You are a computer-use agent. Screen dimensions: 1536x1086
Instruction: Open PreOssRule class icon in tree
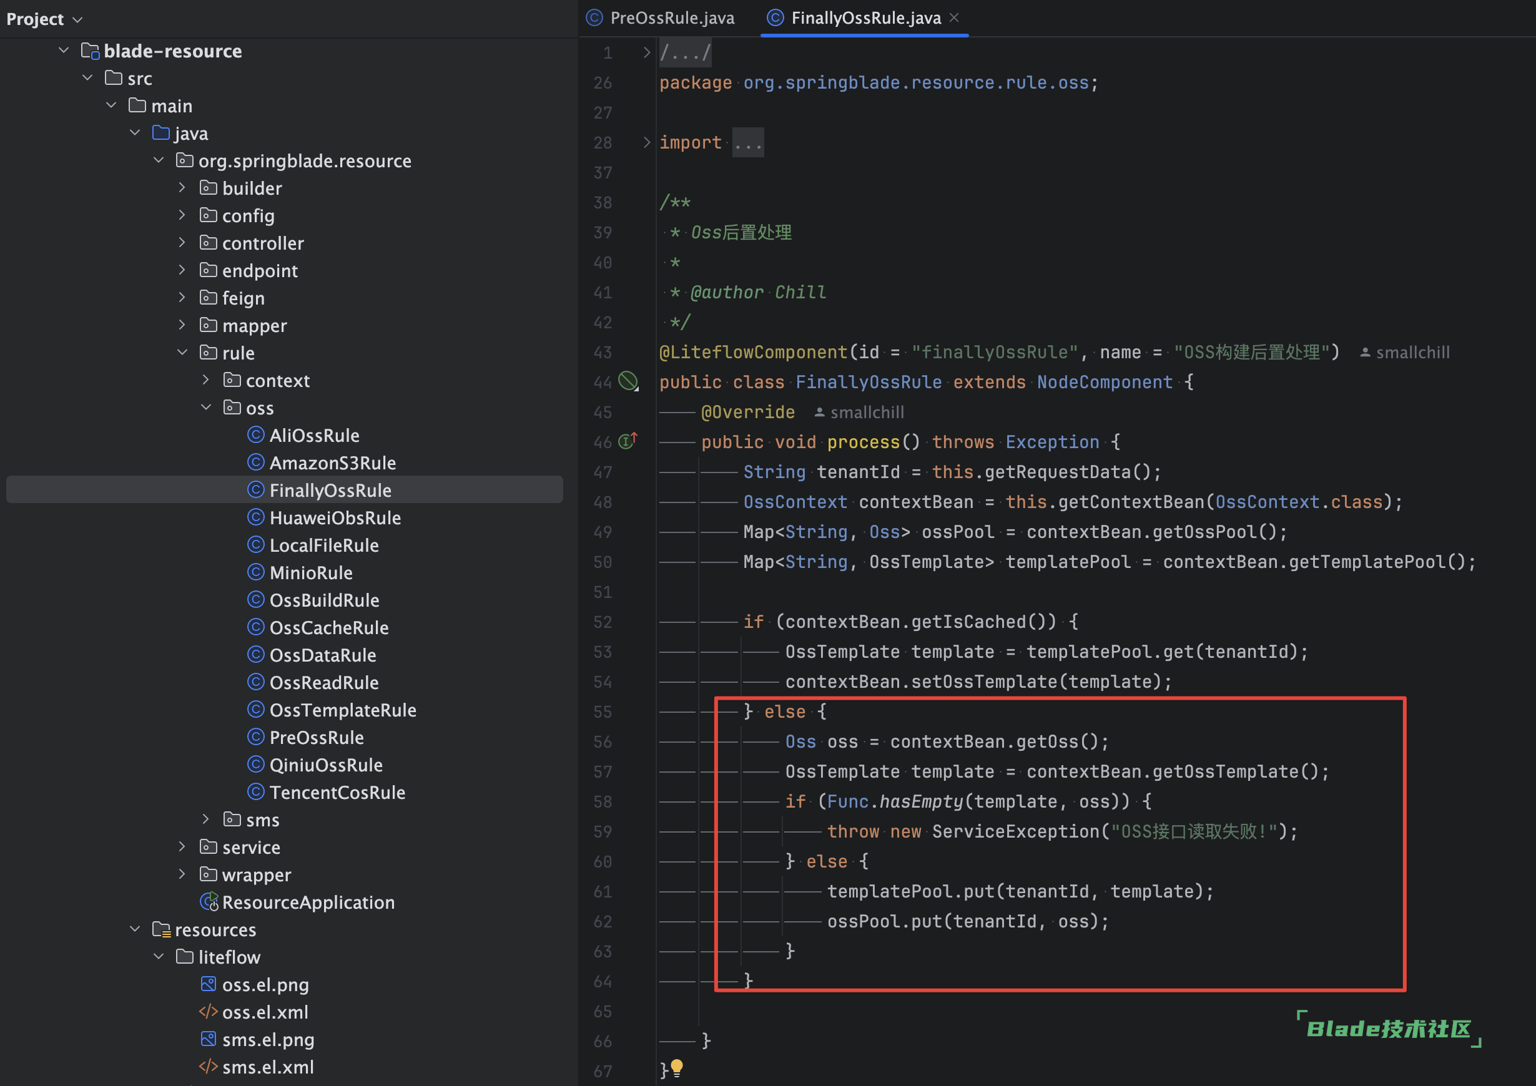pos(255,736)
